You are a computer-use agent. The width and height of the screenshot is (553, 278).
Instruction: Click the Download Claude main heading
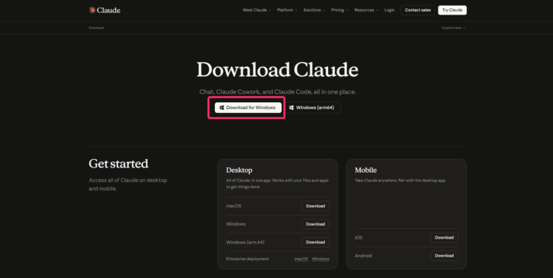click(277, 69)
